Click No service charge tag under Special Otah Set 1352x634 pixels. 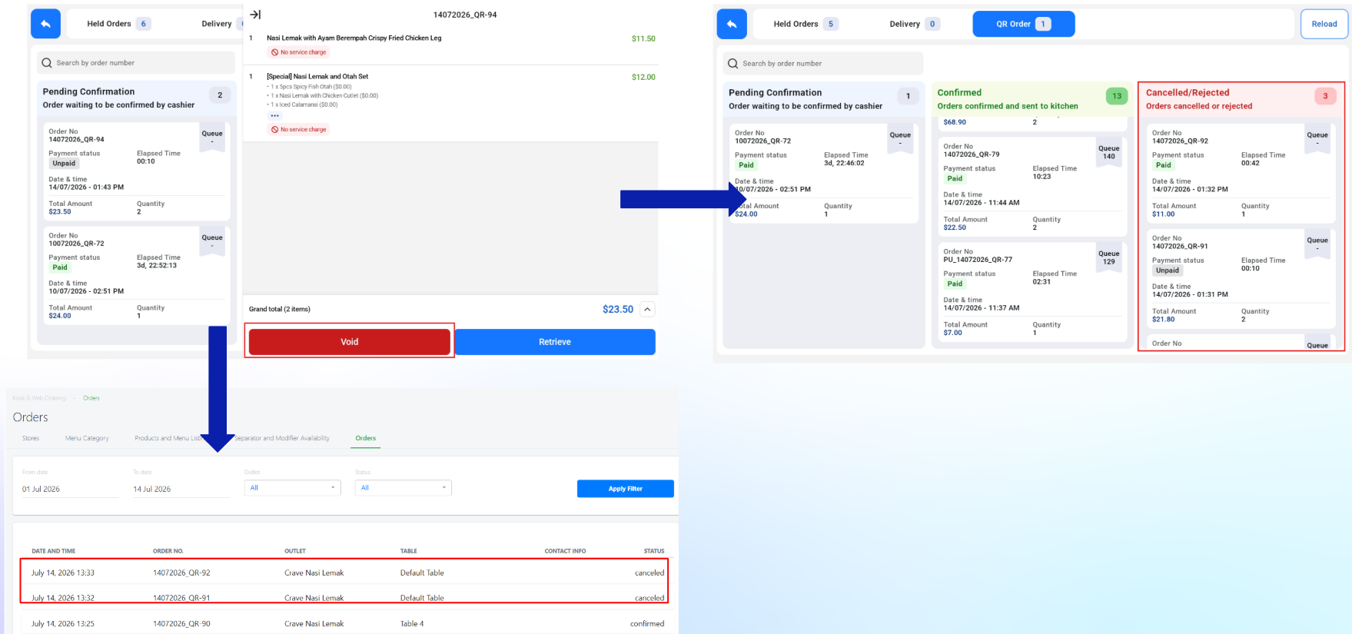[298, 129]
